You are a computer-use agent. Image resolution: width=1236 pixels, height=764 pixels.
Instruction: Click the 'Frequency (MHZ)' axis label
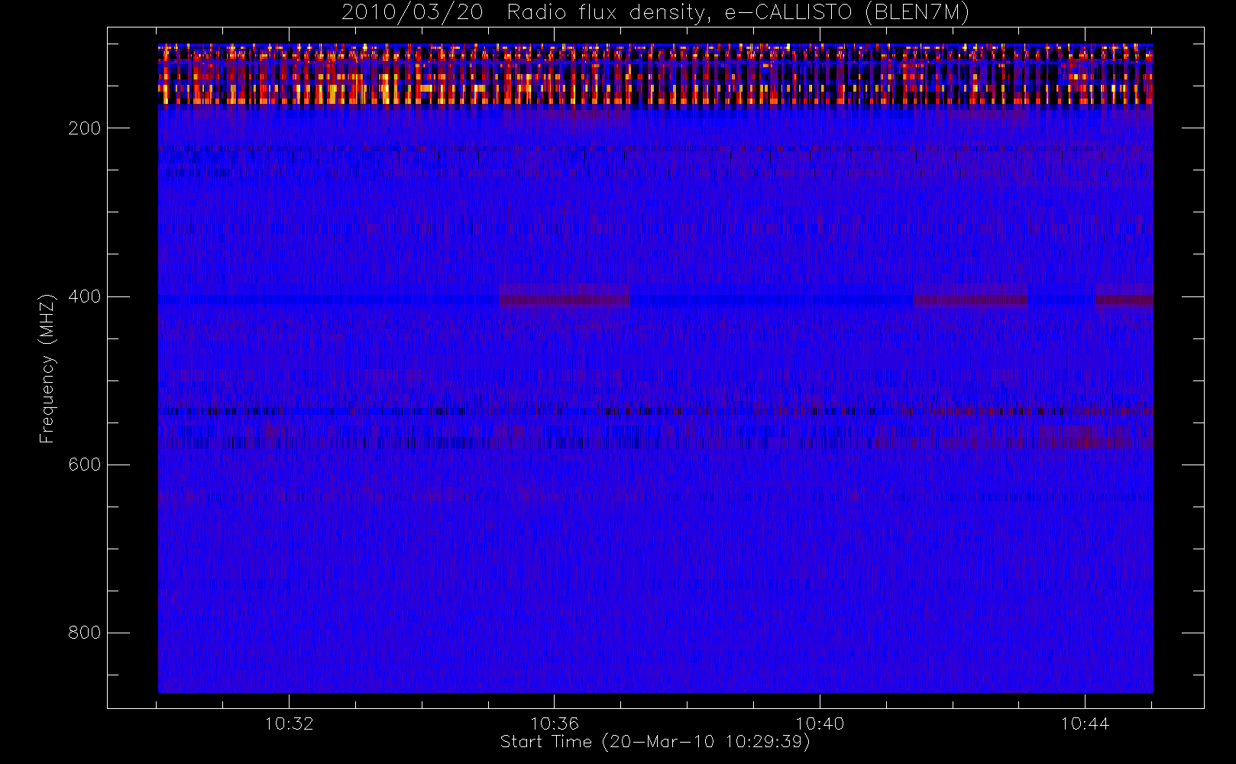pyautogui.click(x=47, y=368)
